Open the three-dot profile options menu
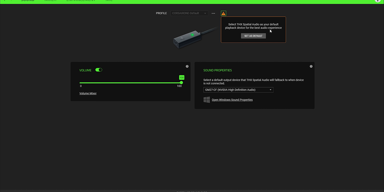 [213, 14]
